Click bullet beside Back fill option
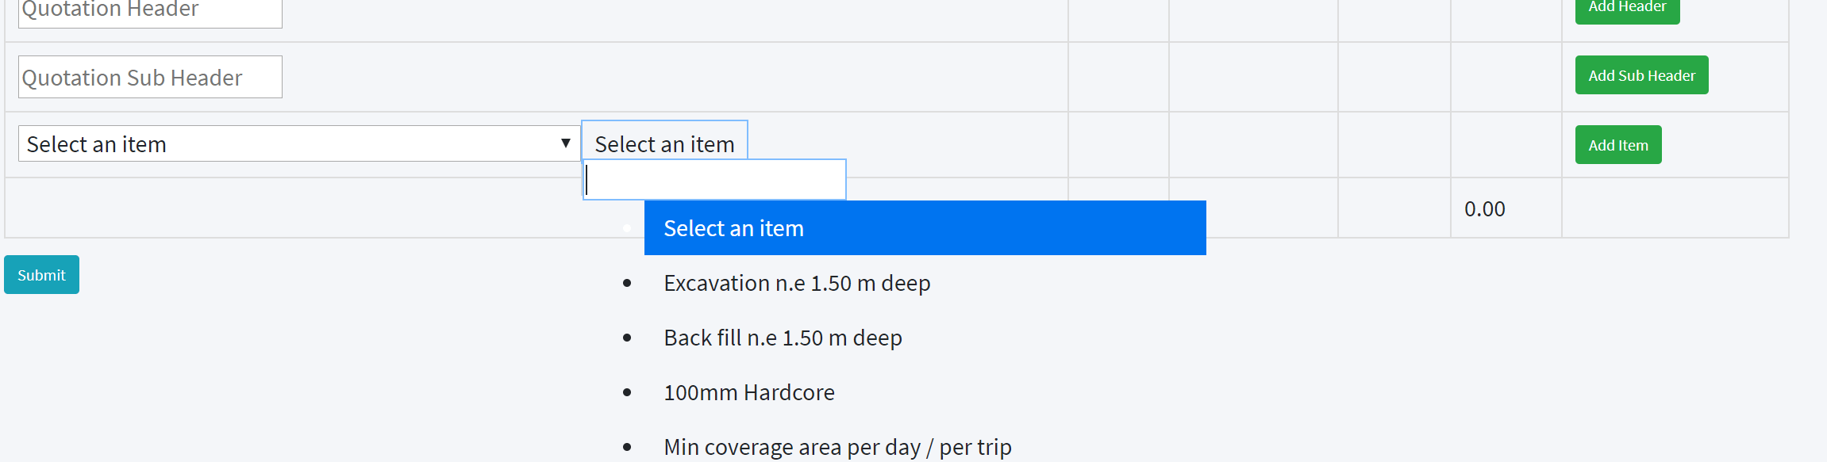 pos(627,338)
